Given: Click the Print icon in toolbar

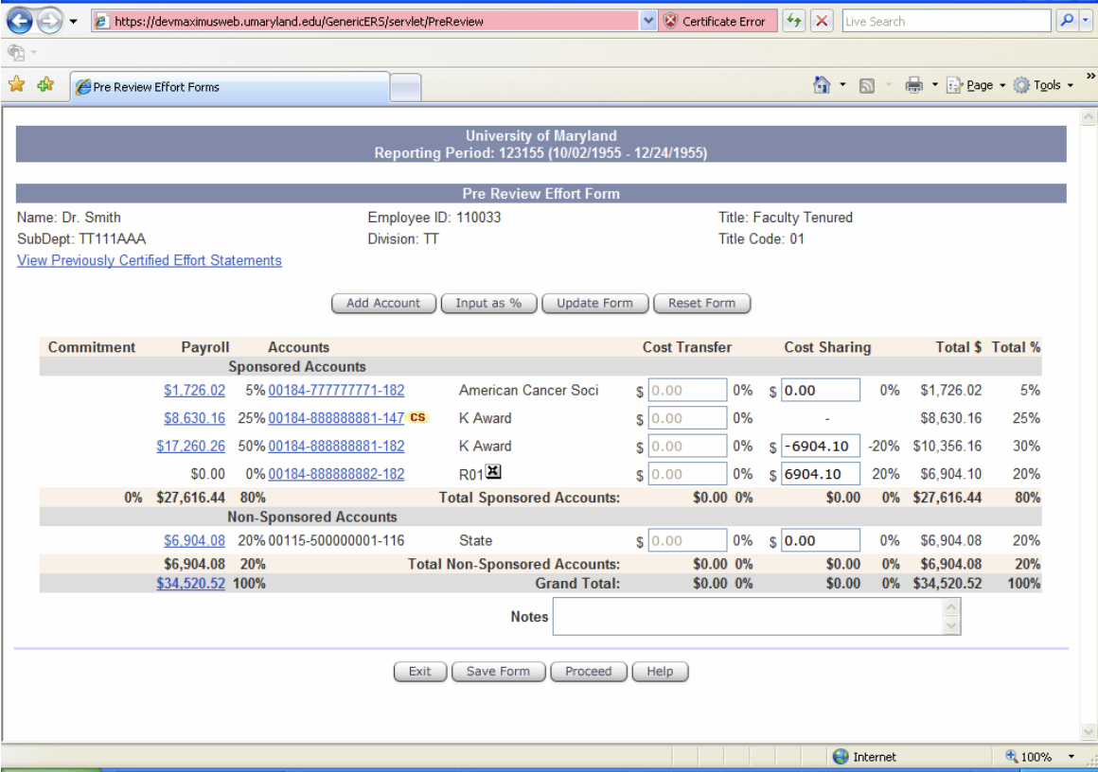Looking at the screenshot, I should 913,85.
